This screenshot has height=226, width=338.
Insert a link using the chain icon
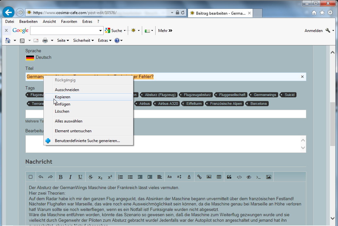tap(199, 177)
